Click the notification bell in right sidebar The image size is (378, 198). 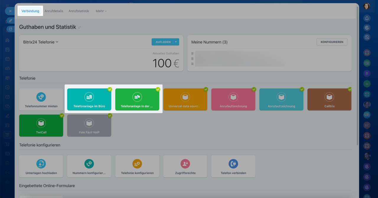[x=367, y=18]
